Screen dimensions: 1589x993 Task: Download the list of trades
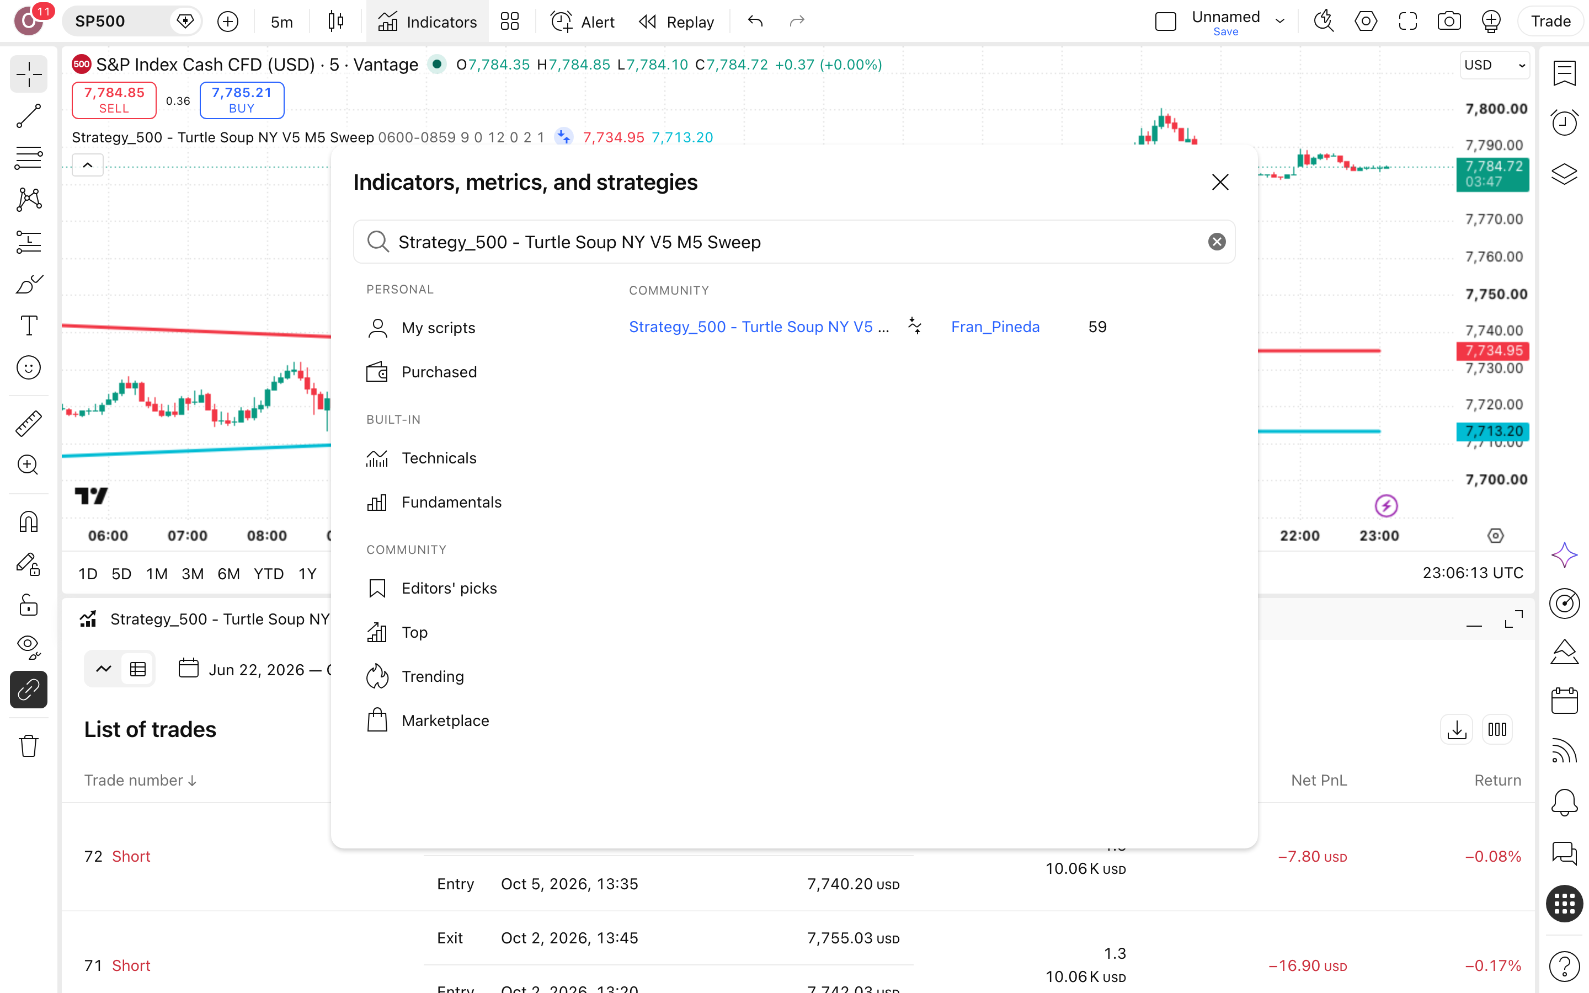coord(1457,730)
